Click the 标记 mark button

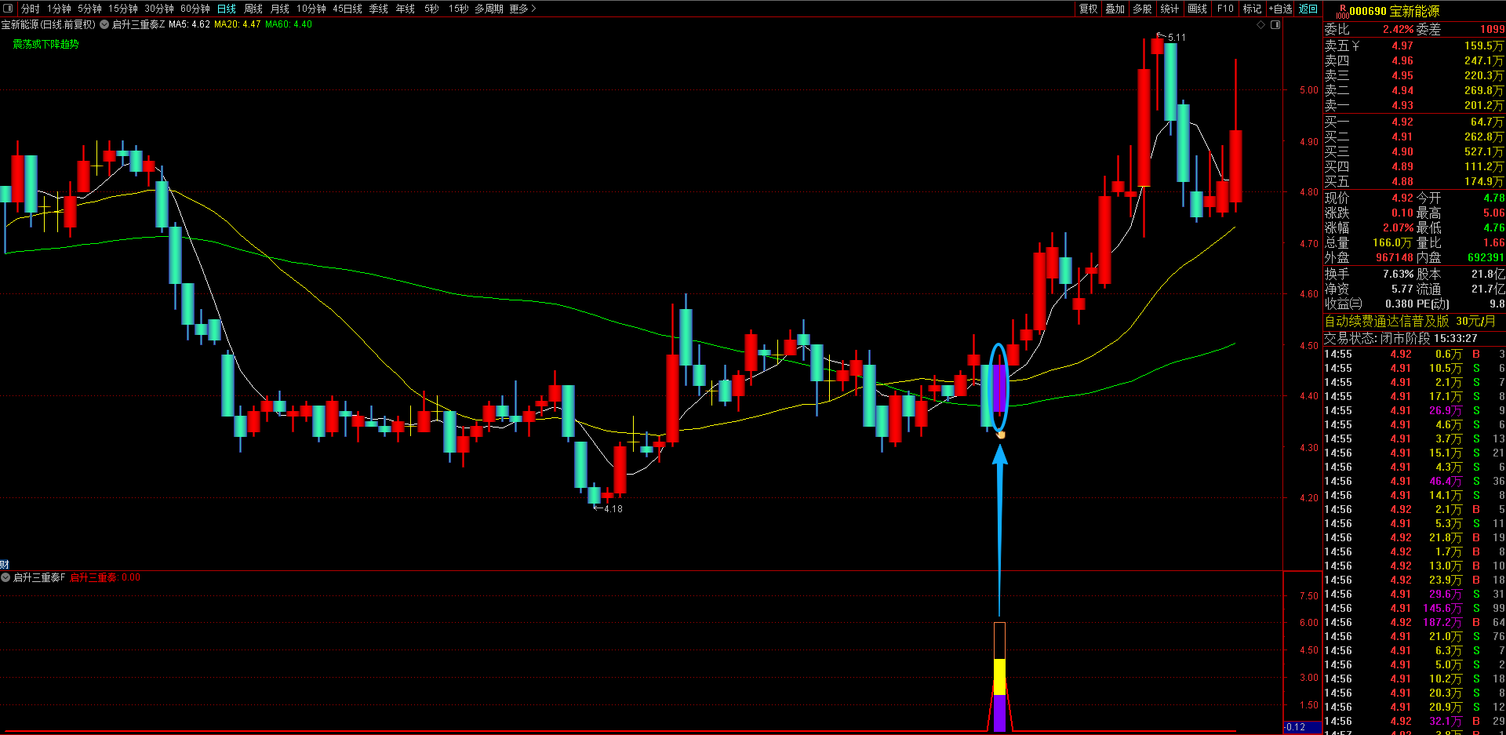point(1252,9)
